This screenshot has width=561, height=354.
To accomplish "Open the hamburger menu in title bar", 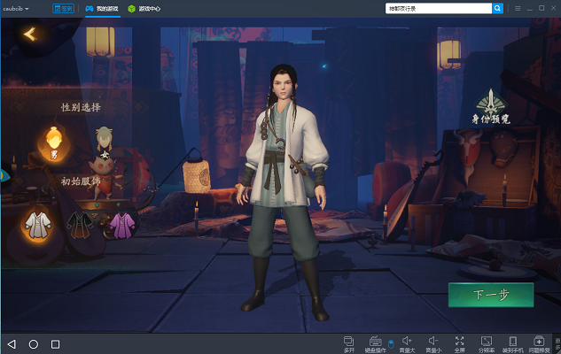I will (518, 8).
